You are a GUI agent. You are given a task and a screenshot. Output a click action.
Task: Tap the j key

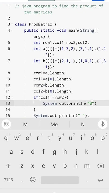(x=76, y=152)
